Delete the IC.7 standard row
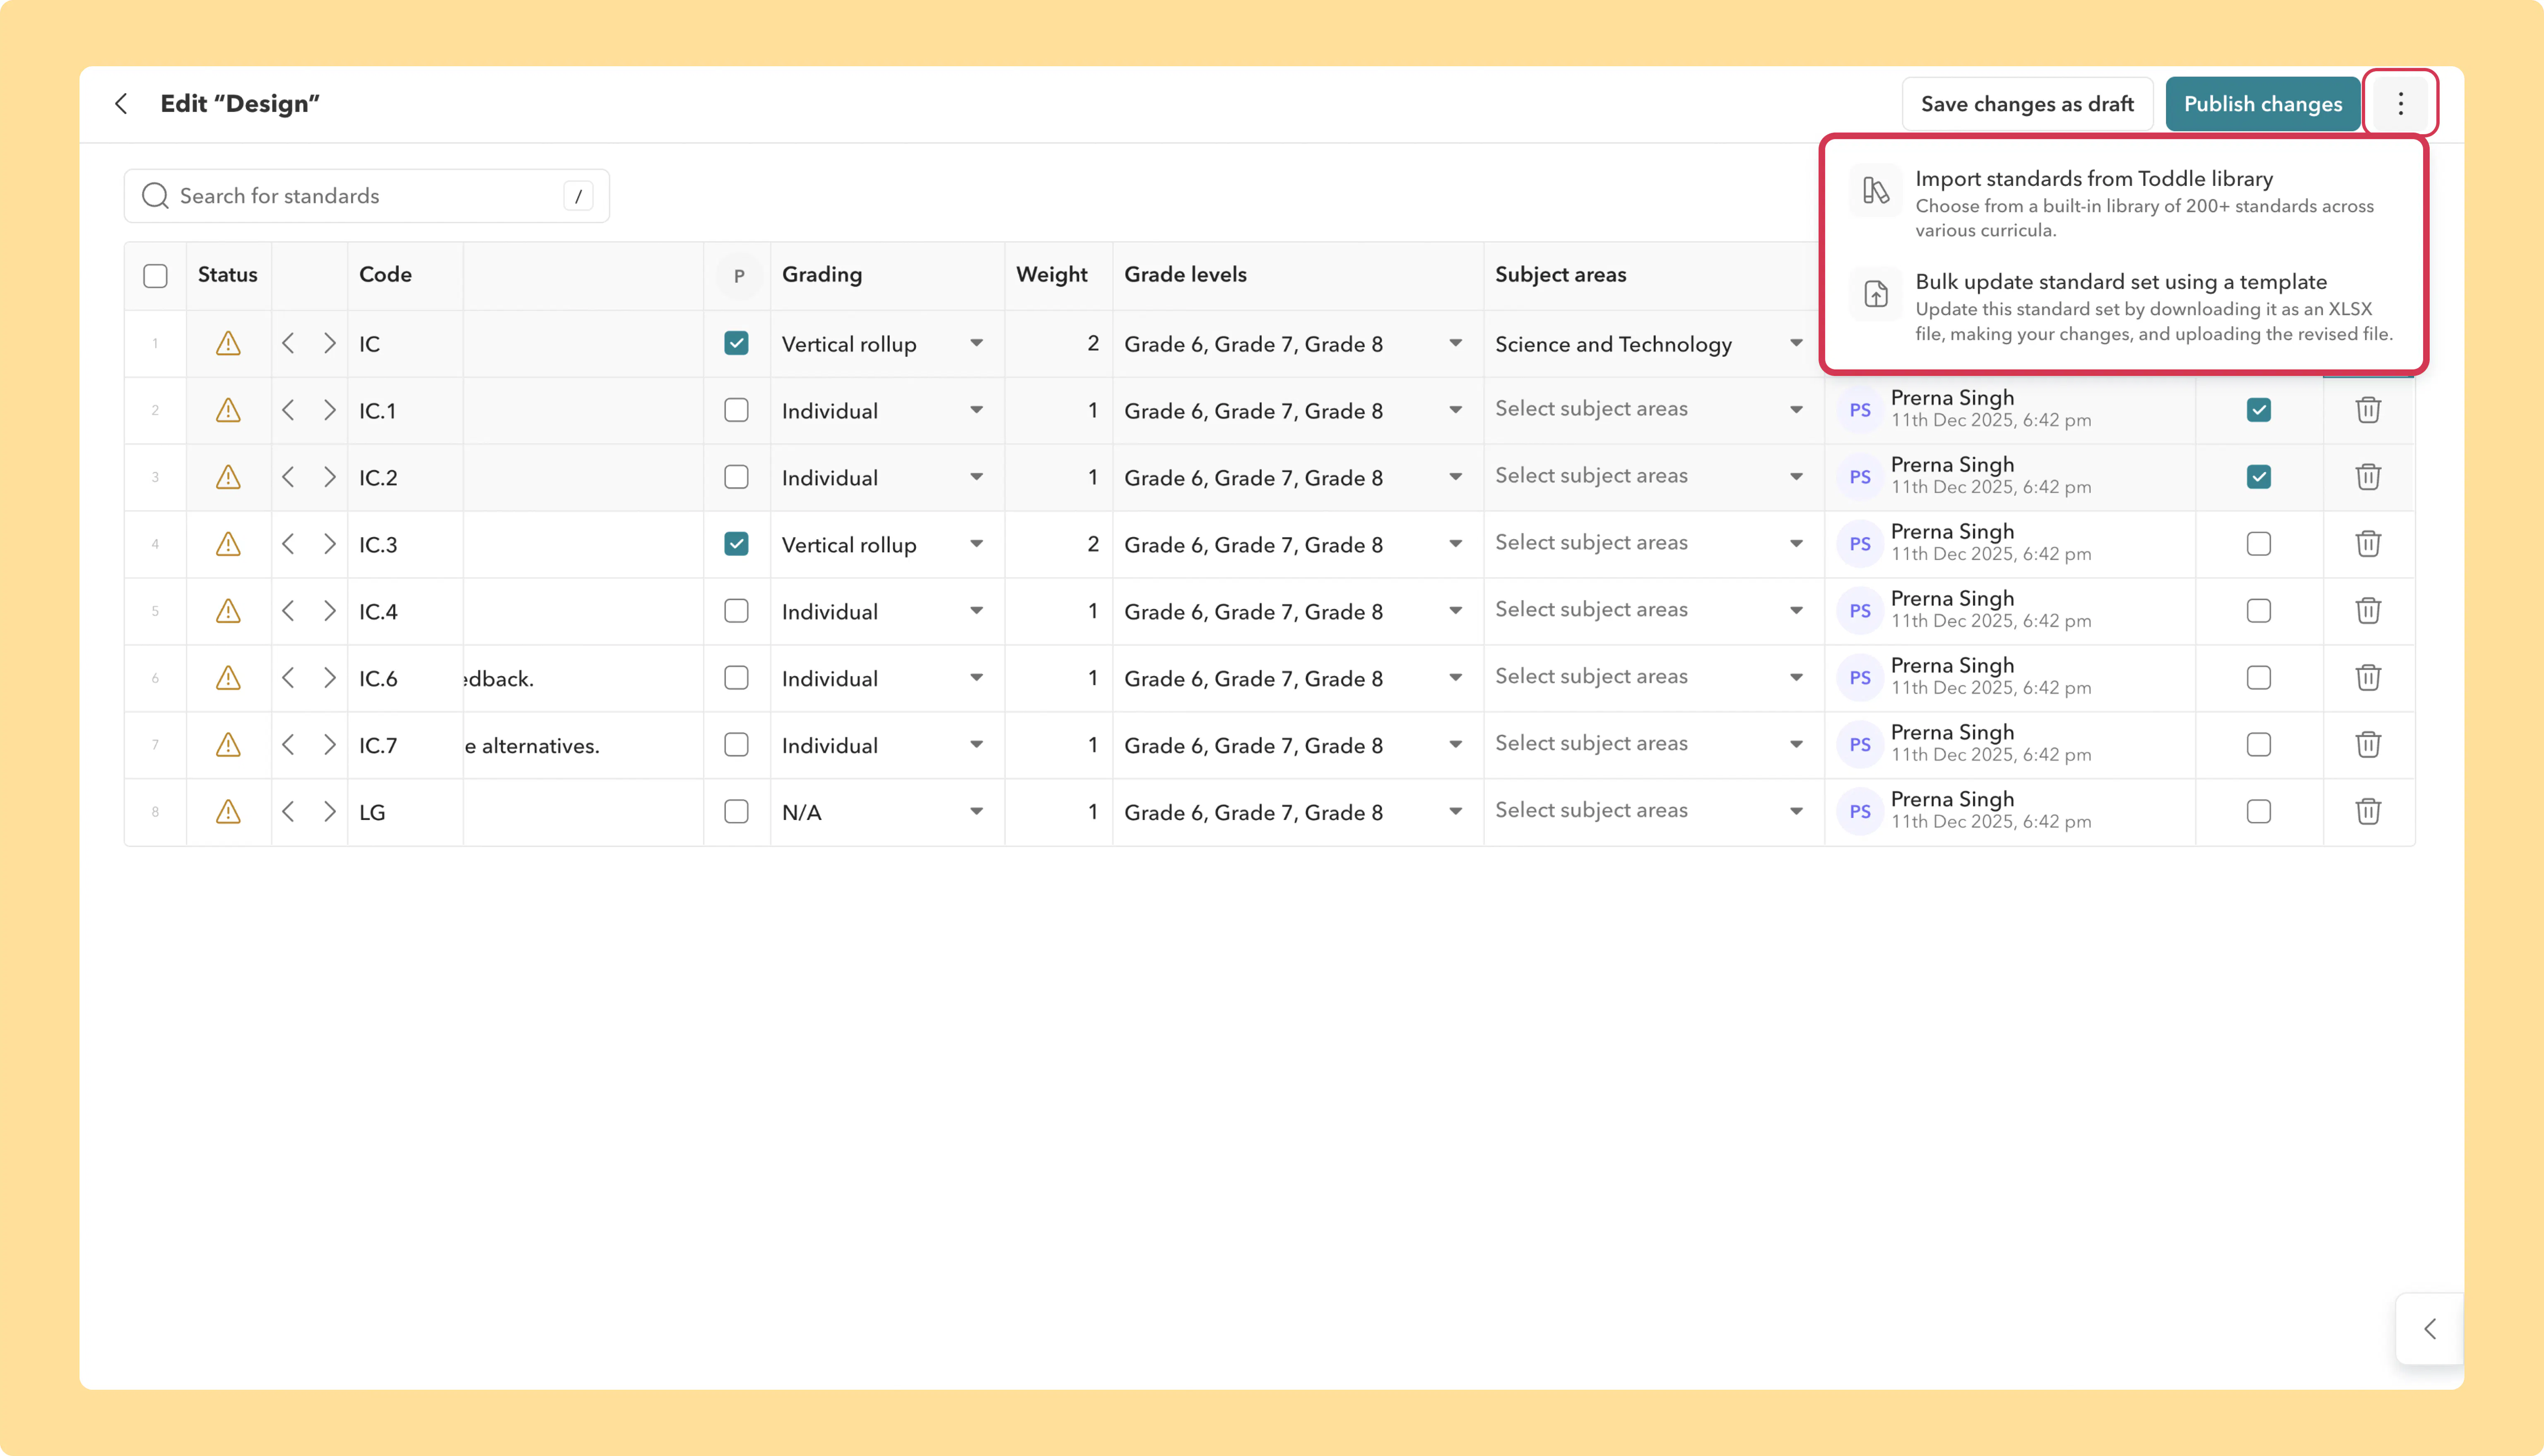2544x1456 pixels. pos(2368,745)
